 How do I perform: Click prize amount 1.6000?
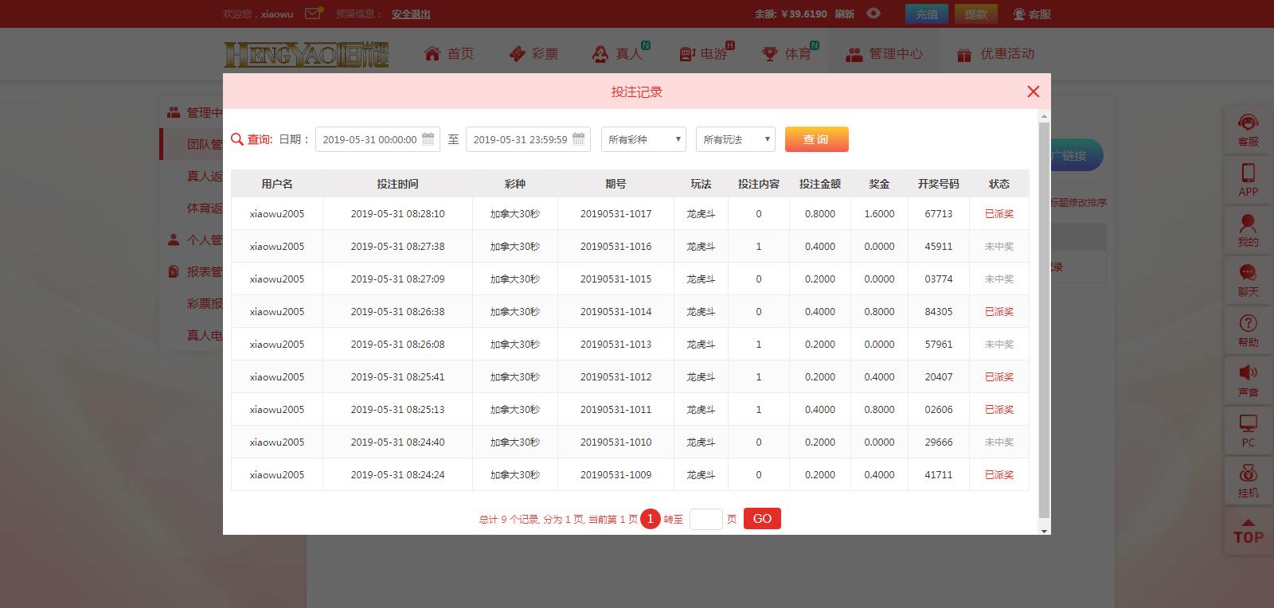pyautogui.click(x=879, y=214)
